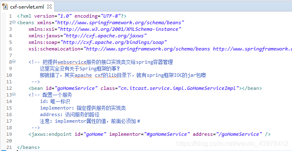
Task: Click the "implementor:" comment line 15
Action: click(83, 108)
